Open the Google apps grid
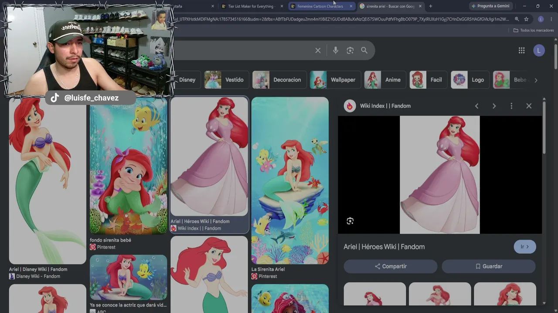This screenshot has height=313, width=558. pos(521,50)
